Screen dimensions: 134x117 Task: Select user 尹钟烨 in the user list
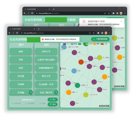tap(21, 84)
